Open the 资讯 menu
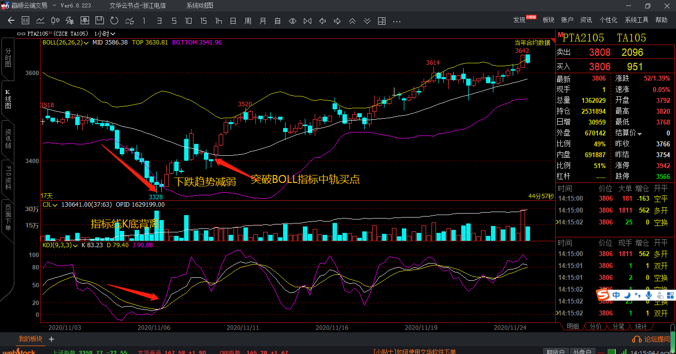This screenshot has width=676, height=354. point(586,20)
